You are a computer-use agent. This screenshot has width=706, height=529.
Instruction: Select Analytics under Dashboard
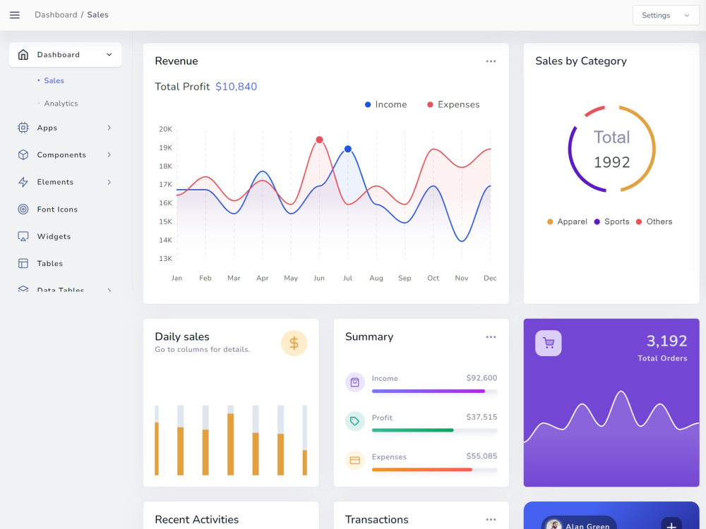point(61,104)
